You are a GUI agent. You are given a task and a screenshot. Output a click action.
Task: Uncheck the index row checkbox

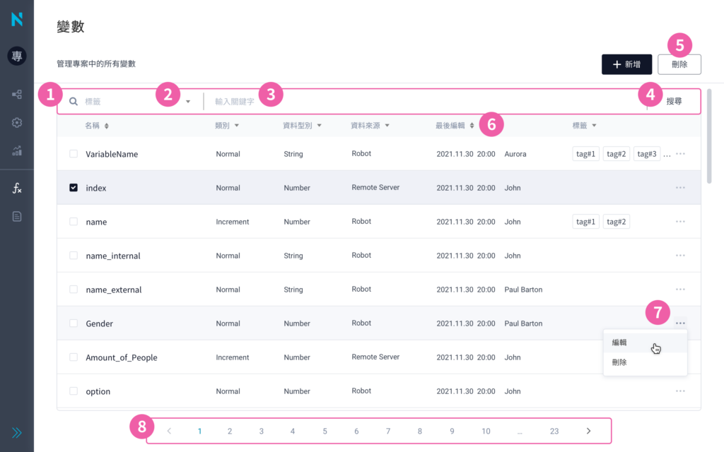tap(74, 188)
